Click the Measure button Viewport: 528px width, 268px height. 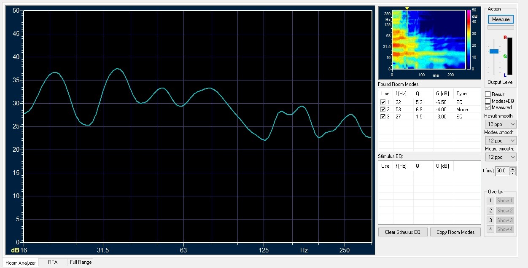click(501, 19)
